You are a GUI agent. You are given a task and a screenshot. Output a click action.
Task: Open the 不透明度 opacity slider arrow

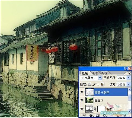point(128,78)
